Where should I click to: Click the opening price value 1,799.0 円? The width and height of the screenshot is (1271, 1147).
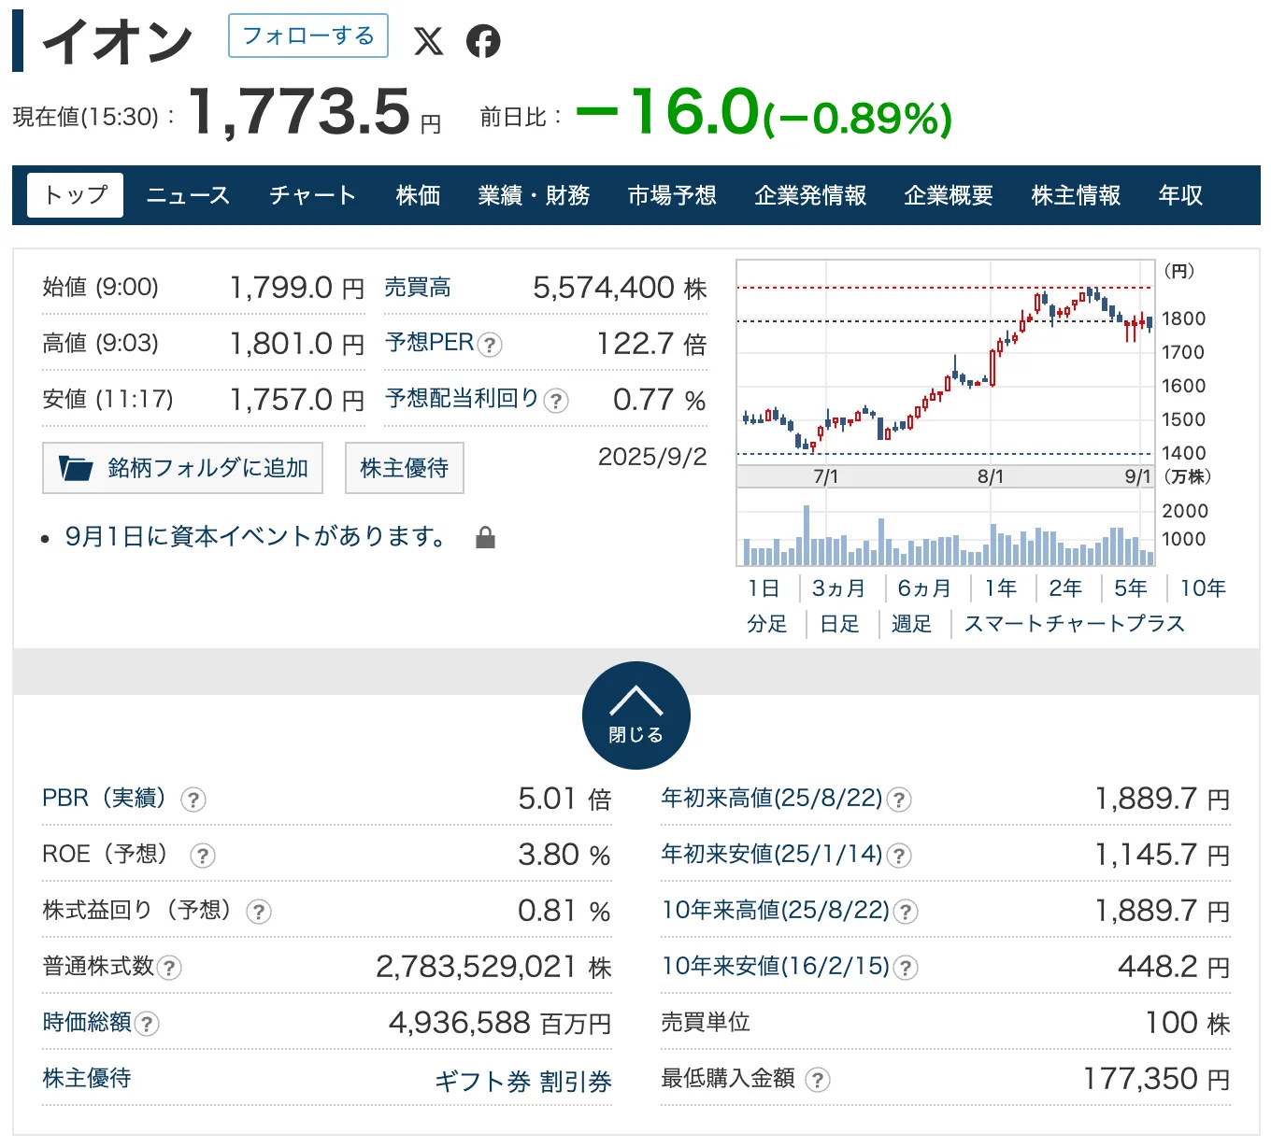point(297,288)
